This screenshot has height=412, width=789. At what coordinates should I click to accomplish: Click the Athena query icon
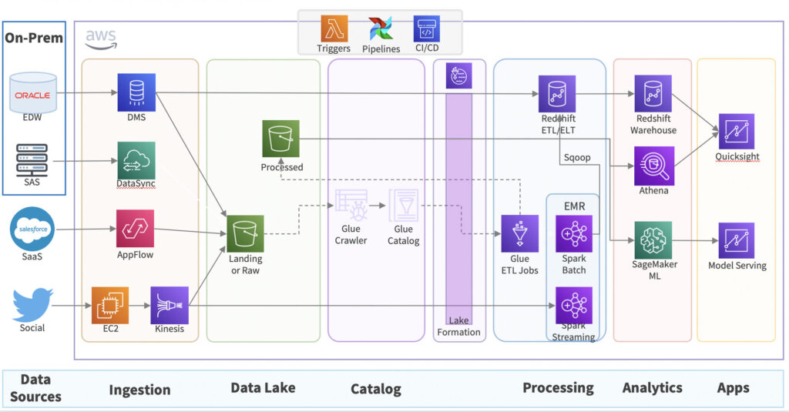point(654,166)
